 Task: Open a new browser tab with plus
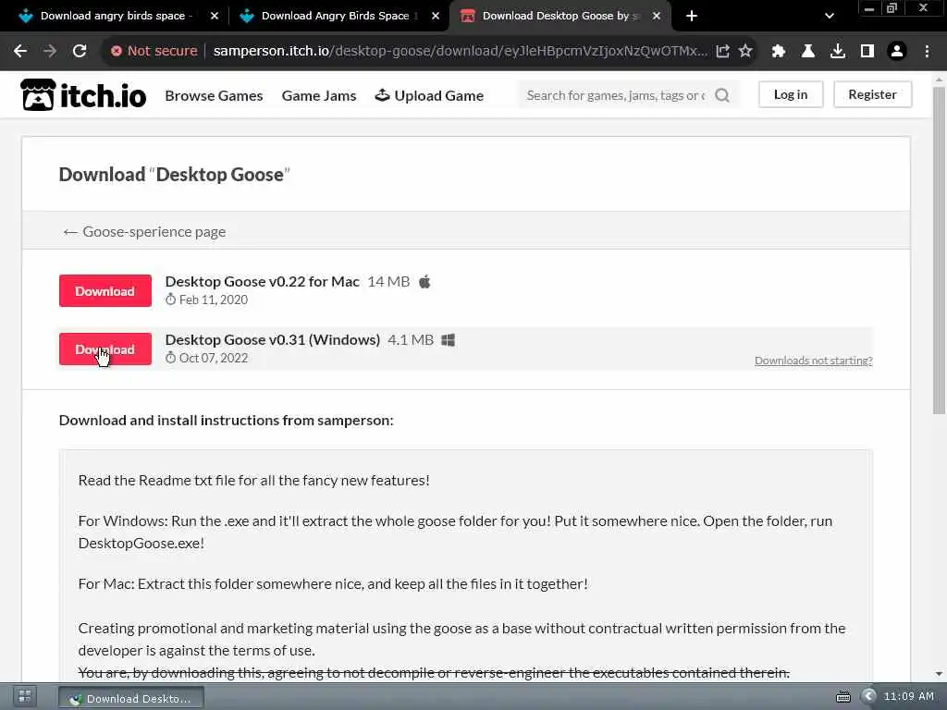tap(692, 17)
